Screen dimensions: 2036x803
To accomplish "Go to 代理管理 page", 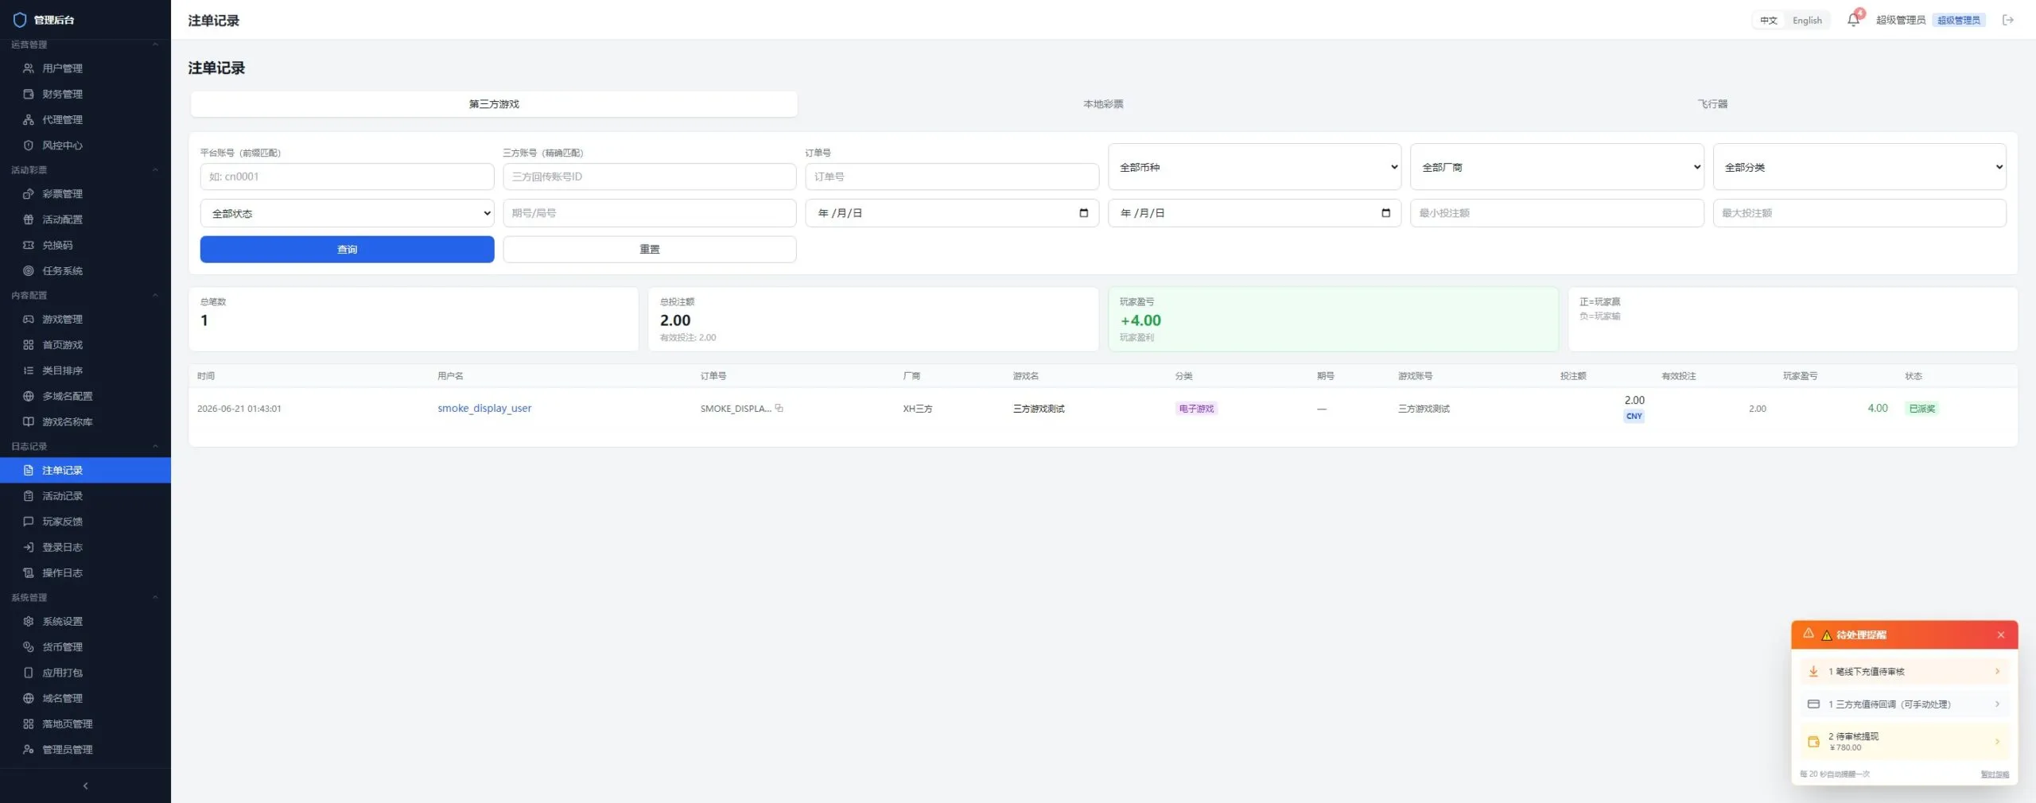I will tap(85, 119).
